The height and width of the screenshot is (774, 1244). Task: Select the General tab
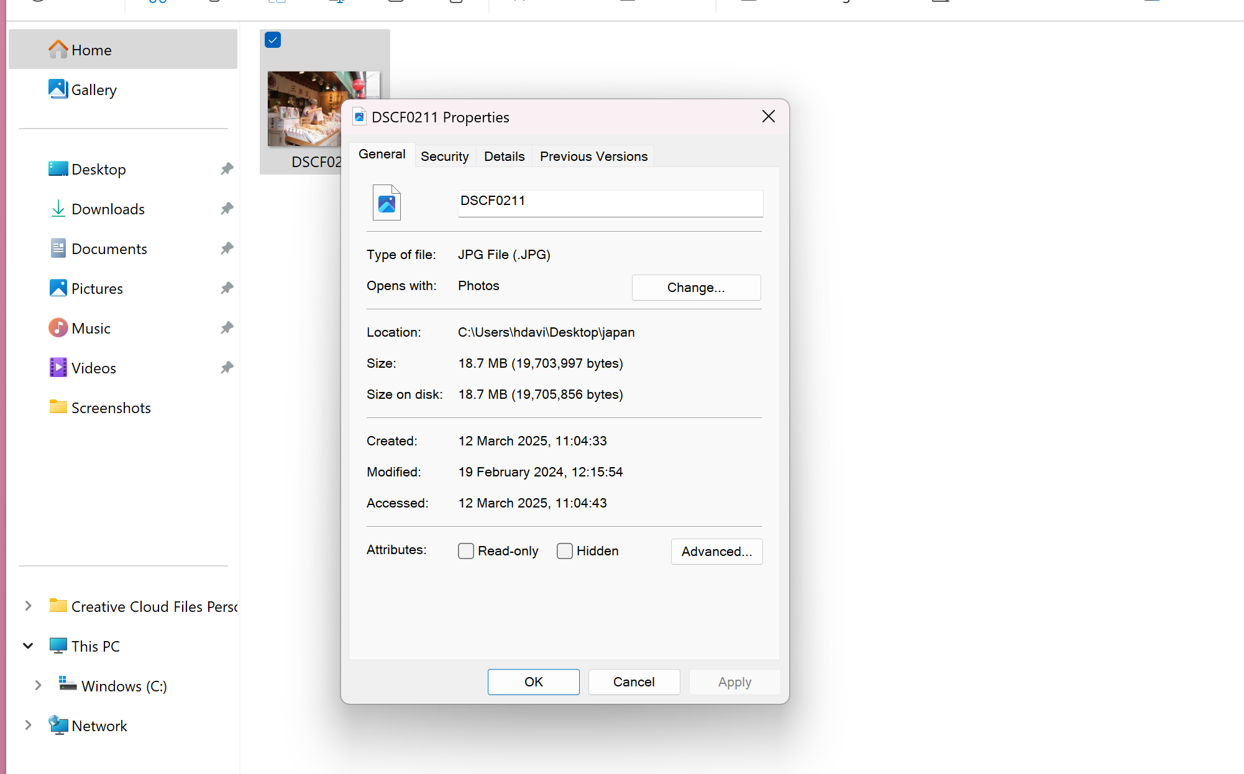pyautogui.click(x=382, y=154)
